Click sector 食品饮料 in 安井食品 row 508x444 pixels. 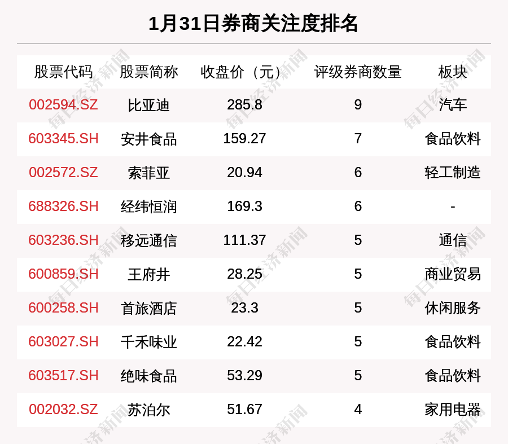[453, 139]
